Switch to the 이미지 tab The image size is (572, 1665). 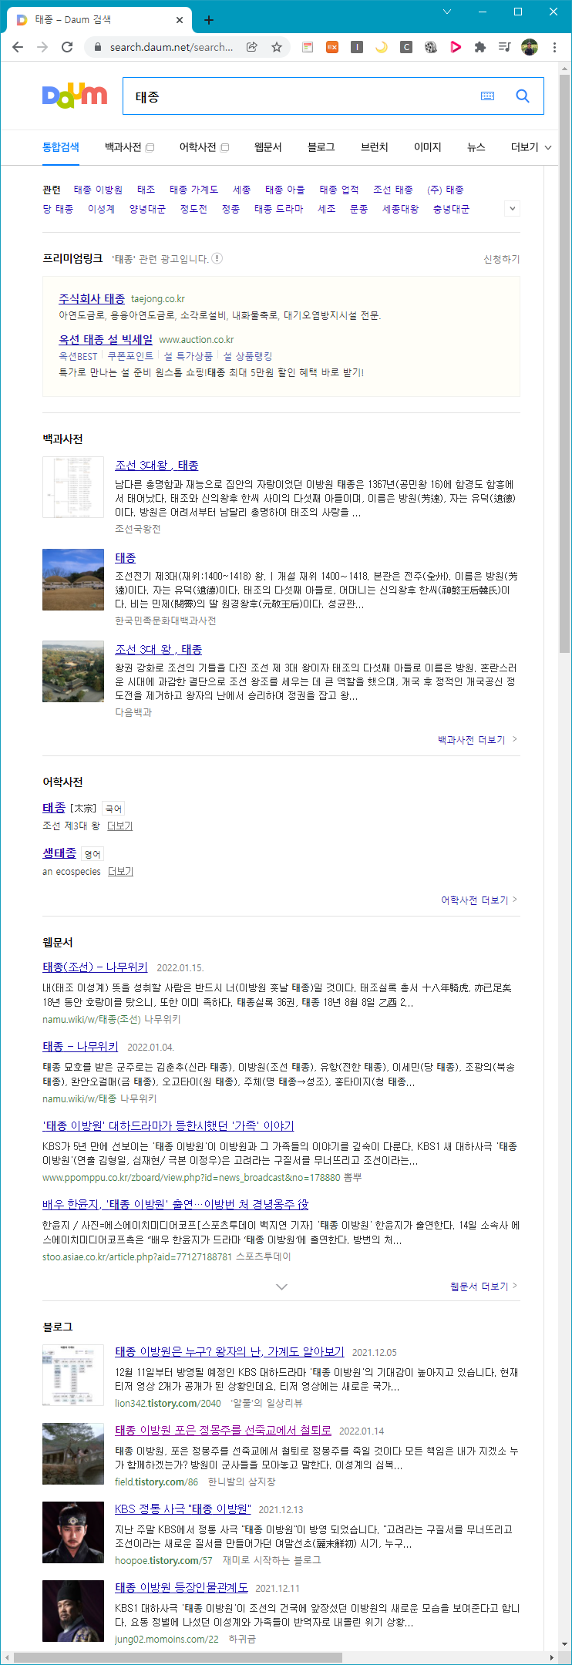(428, 146)
